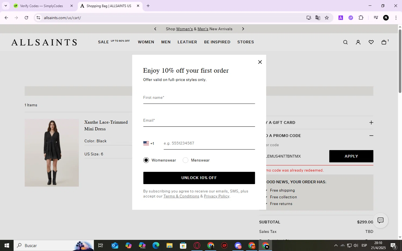Open Privacy Policy link
This screenshot has width=402, height=251.
click(217, 196)
